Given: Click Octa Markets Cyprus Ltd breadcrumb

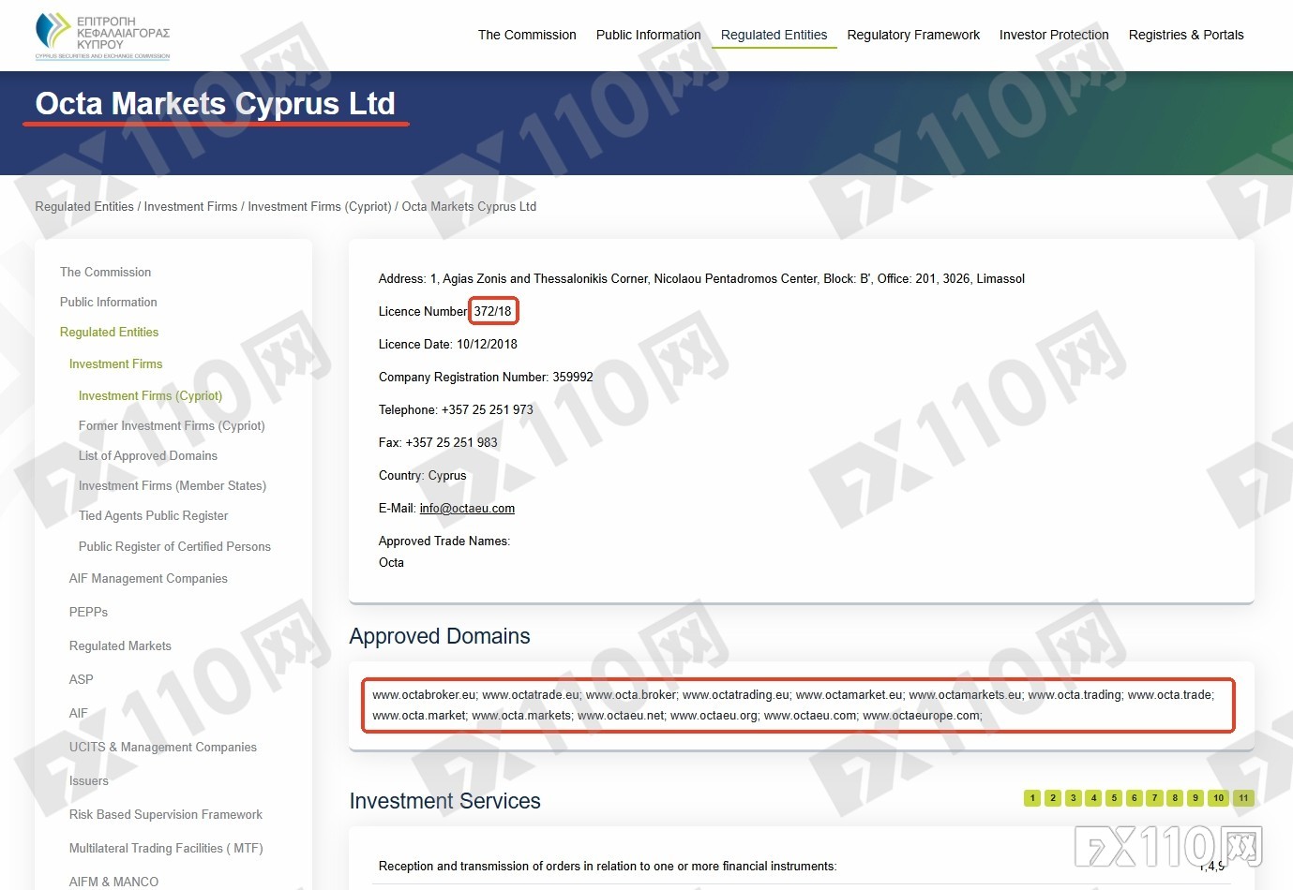Looking at the screenshot, I should (x=469, y=207).
